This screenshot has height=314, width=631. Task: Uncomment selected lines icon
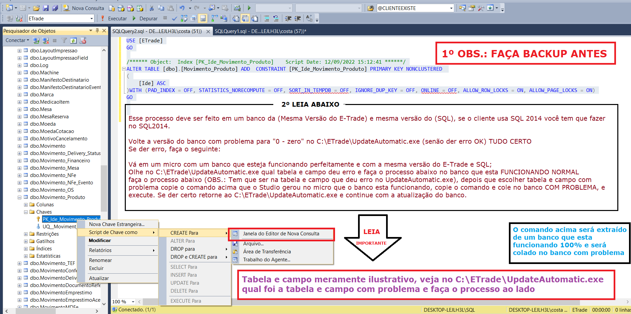pos(276,19)
